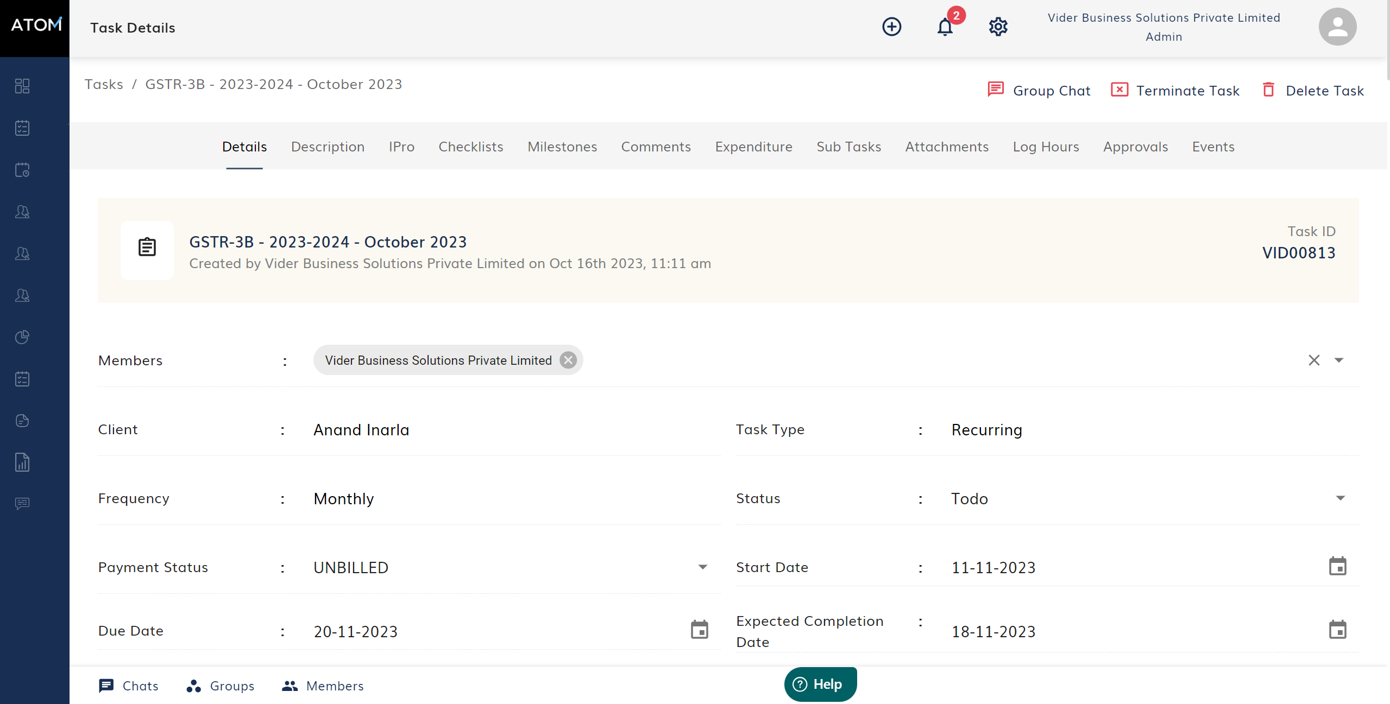Open the Status Todo dropdown

(x=1340, y=498)
